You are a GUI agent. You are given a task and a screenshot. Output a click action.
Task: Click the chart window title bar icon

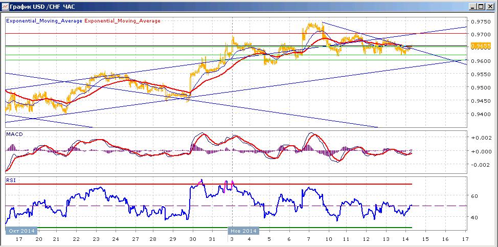pos(5,6)
